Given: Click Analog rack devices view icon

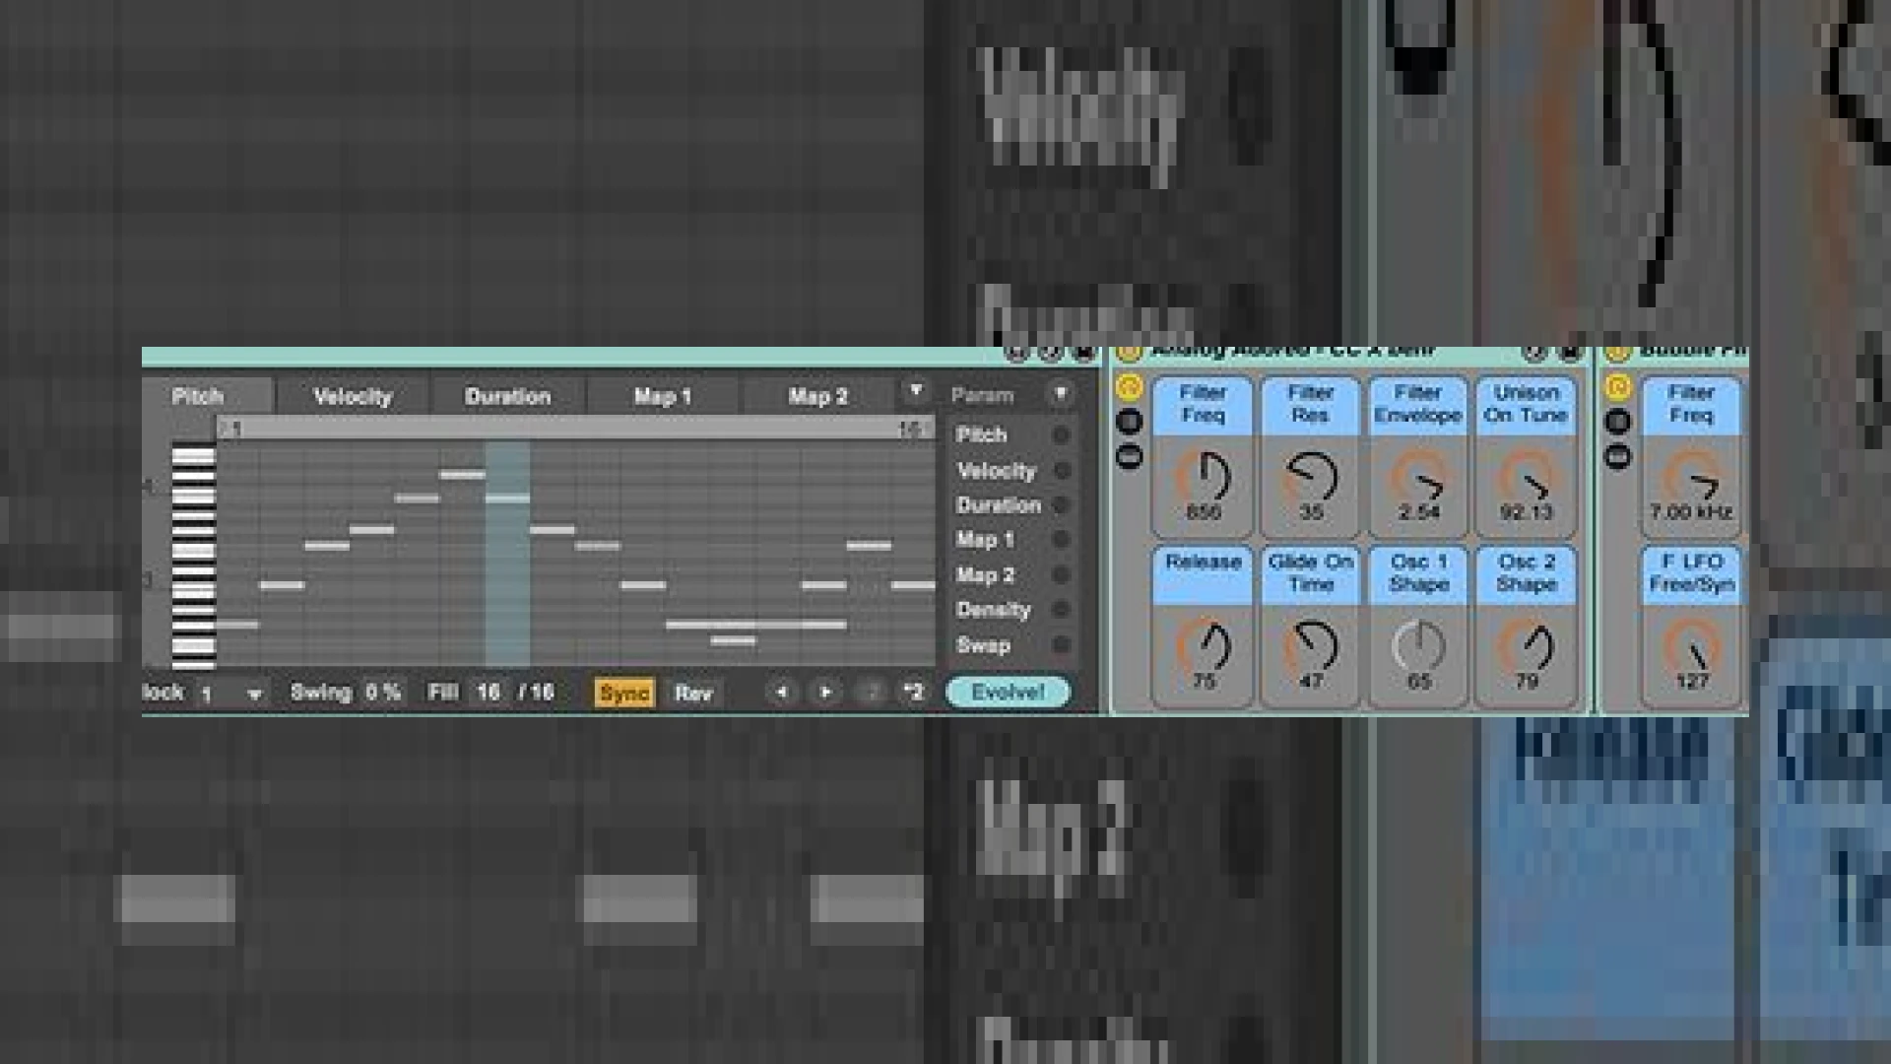Looking at the screenshot, I should click(1129, 456).
